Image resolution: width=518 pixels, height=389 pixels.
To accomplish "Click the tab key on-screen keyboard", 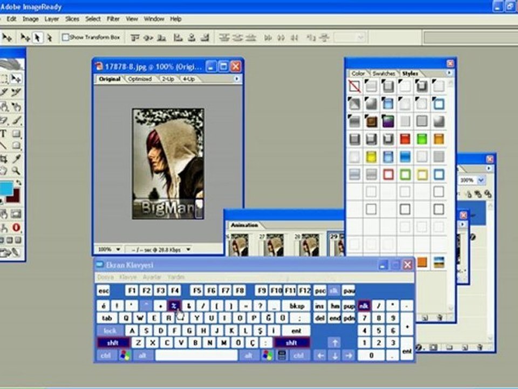I will [x=107, y=318].
